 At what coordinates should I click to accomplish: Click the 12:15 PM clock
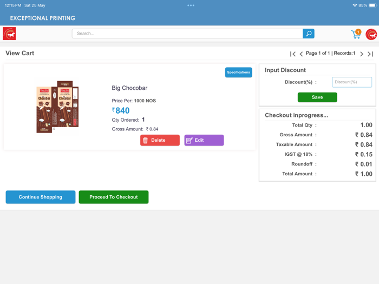click(13, 5)
